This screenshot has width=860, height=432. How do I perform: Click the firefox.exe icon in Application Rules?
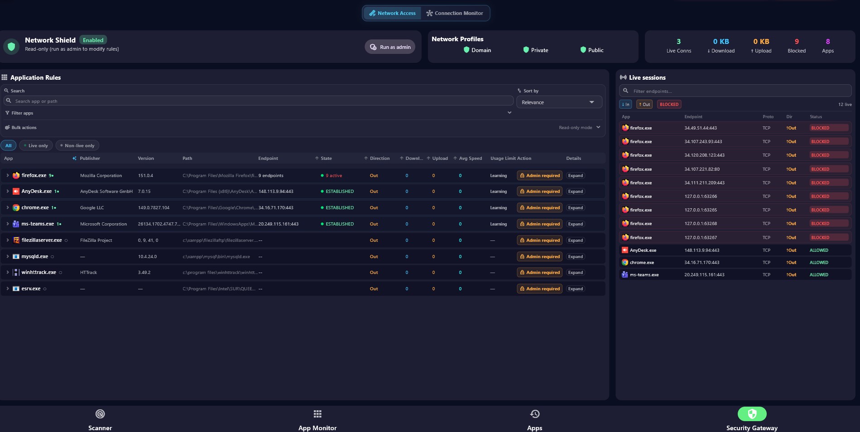pos(16,175)
